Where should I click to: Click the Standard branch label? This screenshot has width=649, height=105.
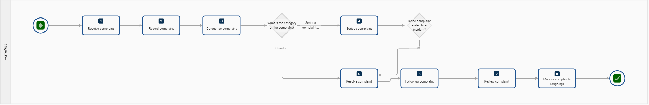(x=282, y=48)
